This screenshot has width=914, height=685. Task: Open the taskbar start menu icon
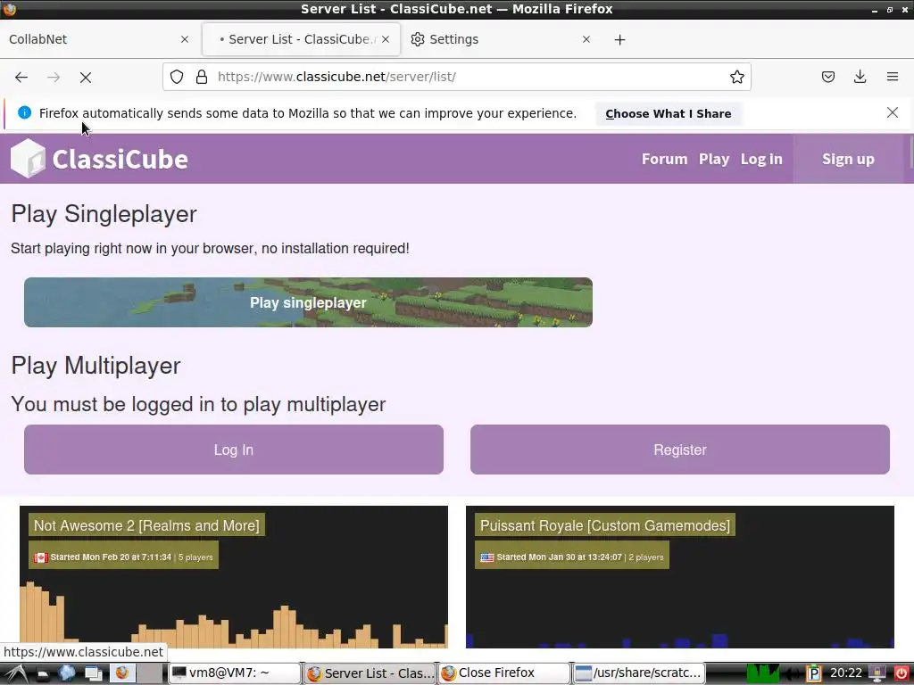(16, 673)
